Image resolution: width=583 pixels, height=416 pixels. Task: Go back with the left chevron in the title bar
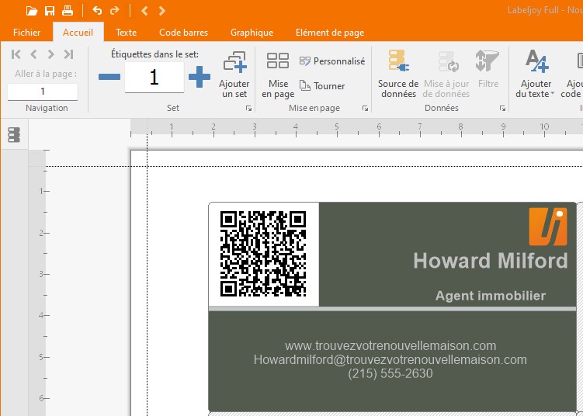point(144,11)
